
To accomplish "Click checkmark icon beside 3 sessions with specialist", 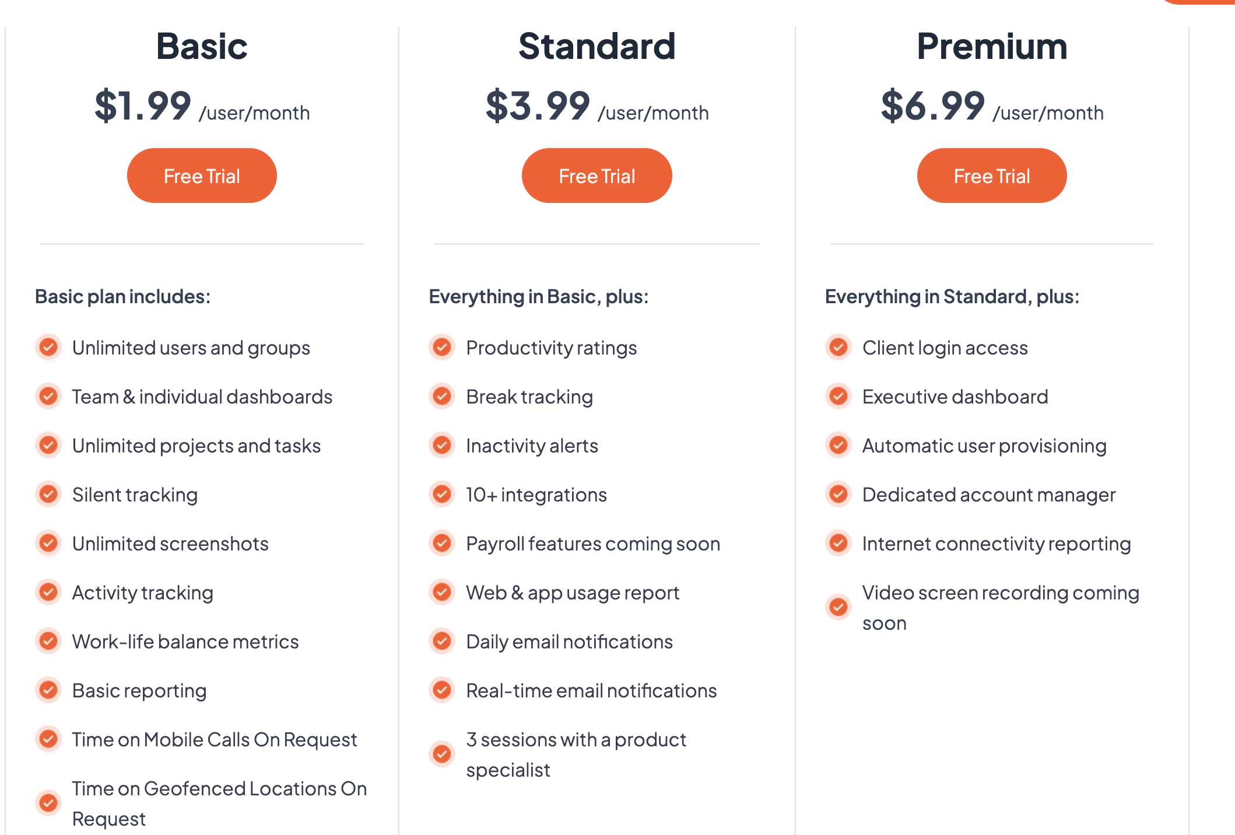I will 442,754.
